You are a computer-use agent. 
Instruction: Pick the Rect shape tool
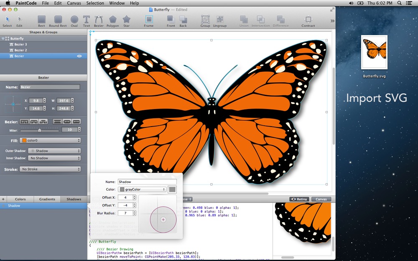tap(41, 21)
